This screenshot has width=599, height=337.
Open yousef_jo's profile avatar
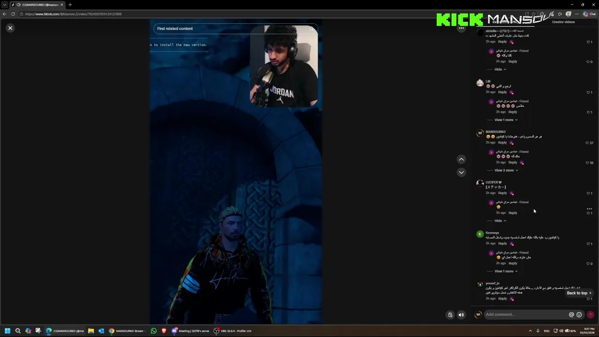480,285
